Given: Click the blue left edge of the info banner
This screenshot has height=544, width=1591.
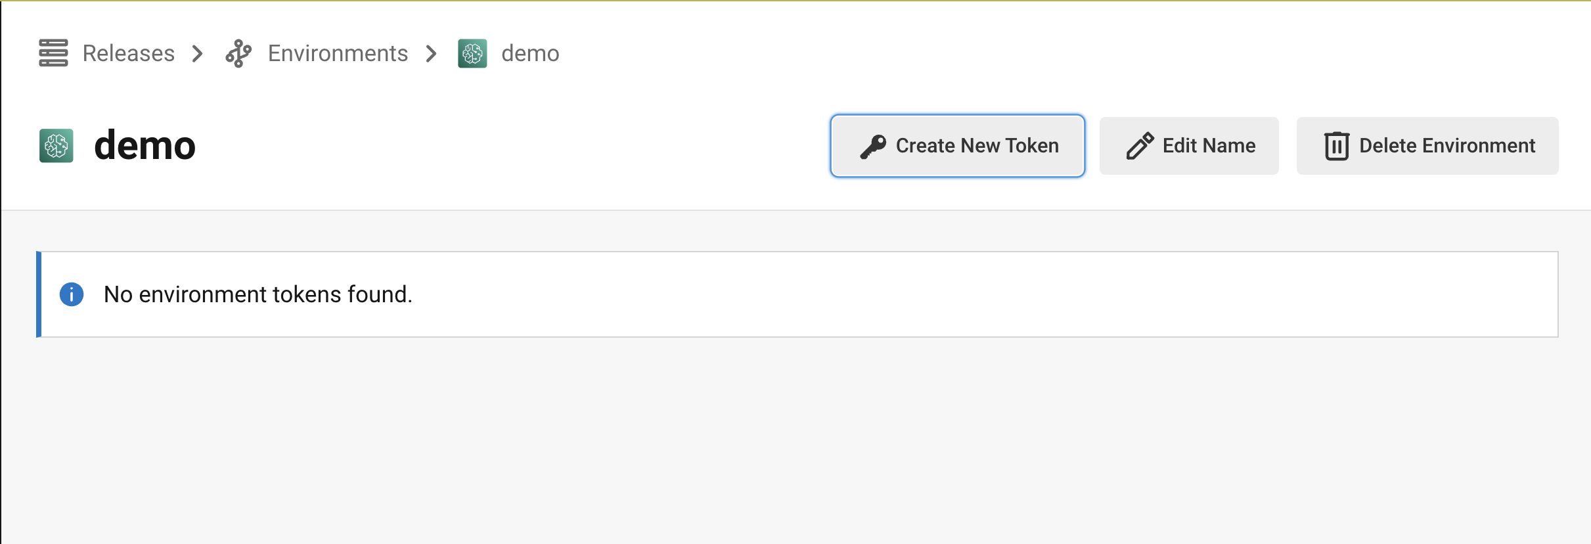Looking at the screenshot, I should click(39, 294).
